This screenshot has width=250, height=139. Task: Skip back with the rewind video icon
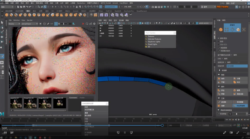(x=118, y=133)
